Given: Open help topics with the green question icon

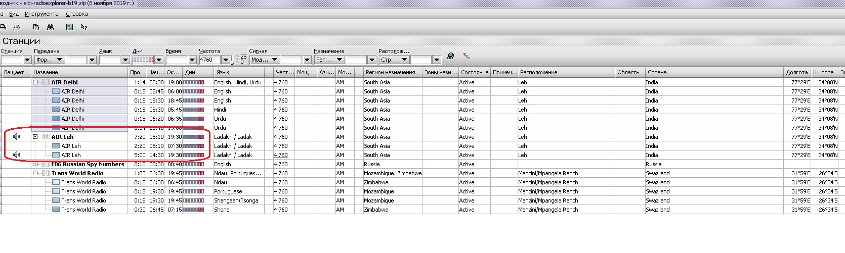Looking at the screenshot, I should coord(70,27).
